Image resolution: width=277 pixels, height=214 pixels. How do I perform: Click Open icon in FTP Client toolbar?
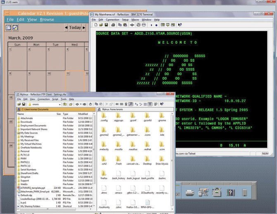19,104
